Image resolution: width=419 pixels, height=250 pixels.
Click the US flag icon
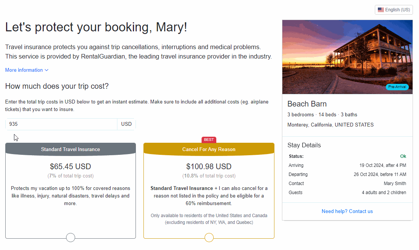tap(380, 10)
